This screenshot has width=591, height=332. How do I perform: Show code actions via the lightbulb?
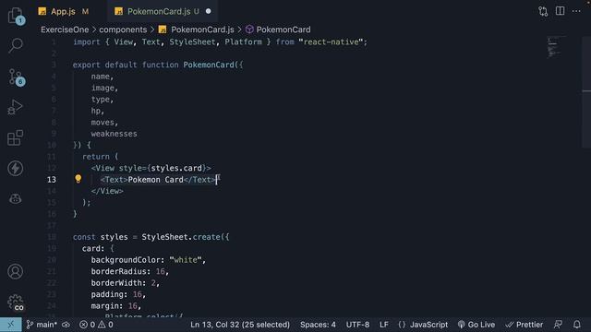pos(78,179)
